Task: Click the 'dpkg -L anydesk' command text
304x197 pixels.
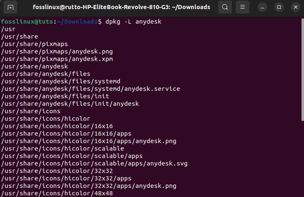Action: [x=133, y=22]
